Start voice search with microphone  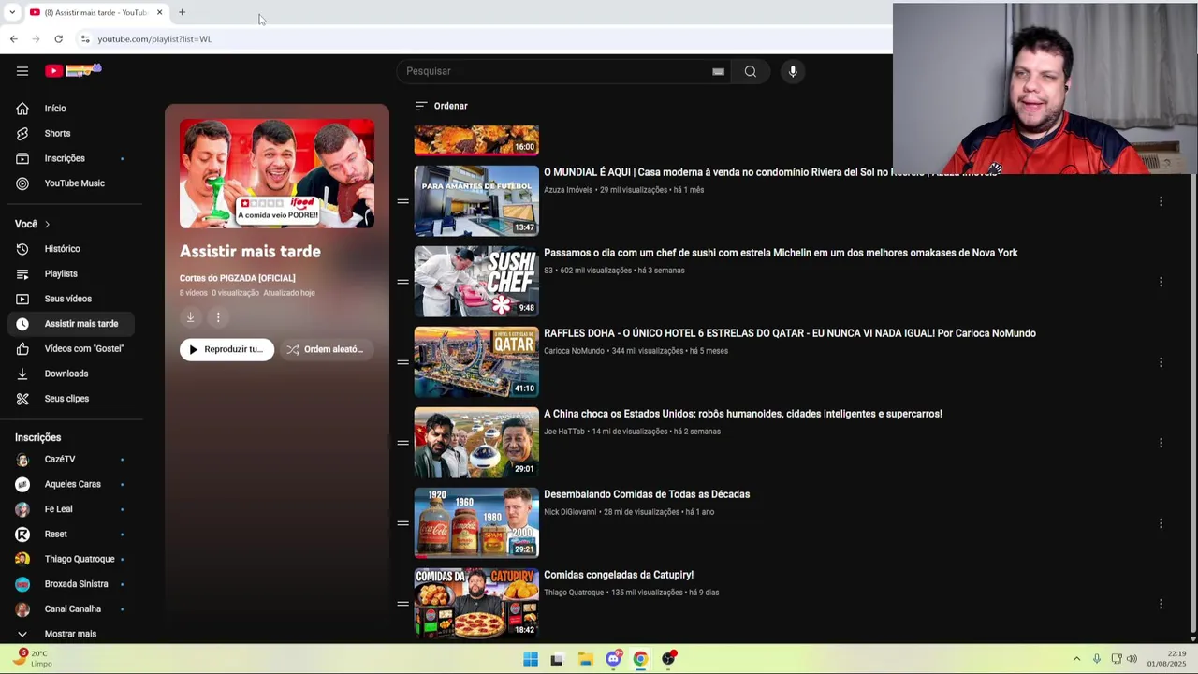pos(793,71)
